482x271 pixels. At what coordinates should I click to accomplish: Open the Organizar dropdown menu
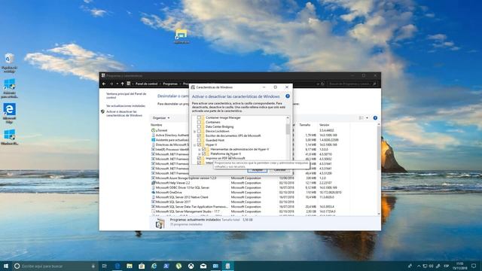[x=161, y=118]
